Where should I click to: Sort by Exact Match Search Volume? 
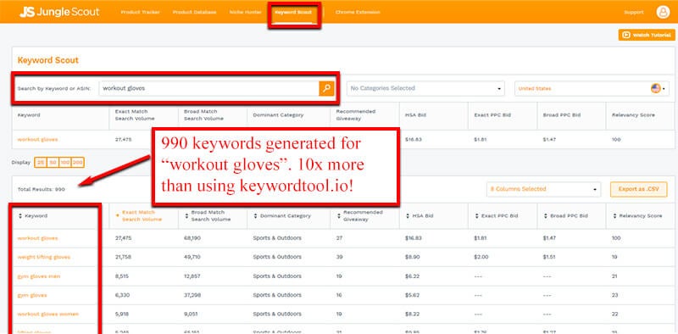pyautogui.click(x=138, y=216)
